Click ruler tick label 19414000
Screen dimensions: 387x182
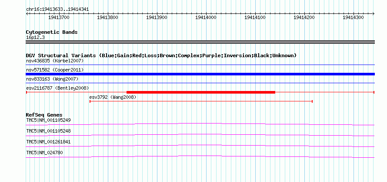(x=206, y=17)
